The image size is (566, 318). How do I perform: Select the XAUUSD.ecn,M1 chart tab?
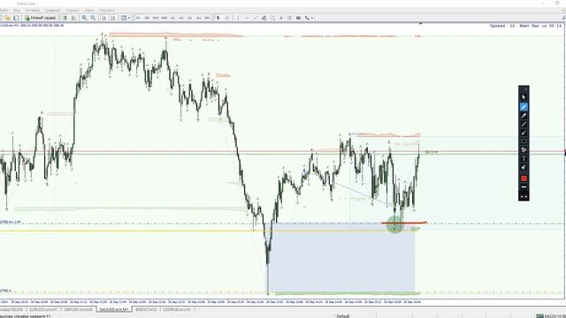(114, 309)
